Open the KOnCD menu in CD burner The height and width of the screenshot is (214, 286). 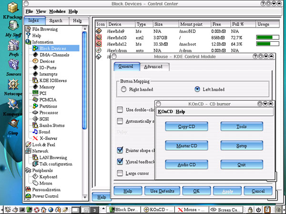tap(165, 112)
